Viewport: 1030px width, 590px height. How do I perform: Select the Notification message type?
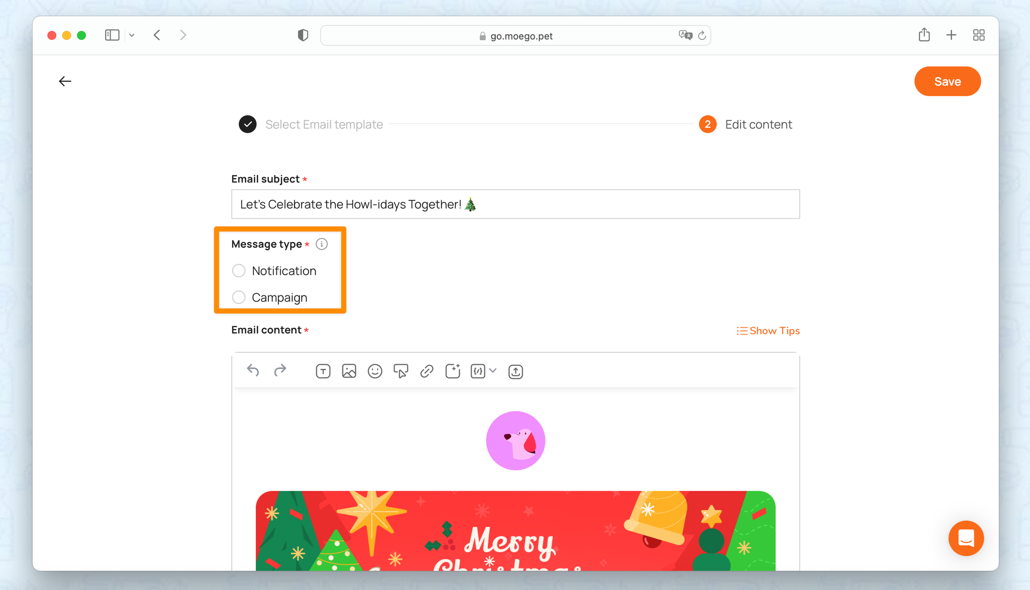(274, 271)
